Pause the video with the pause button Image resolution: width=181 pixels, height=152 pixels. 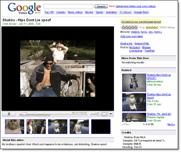[x=9, y=114]
